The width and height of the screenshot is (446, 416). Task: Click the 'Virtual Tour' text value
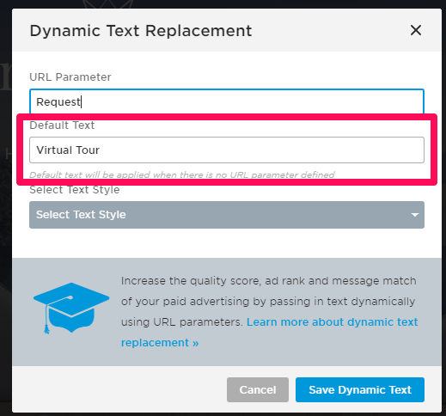[68, 150]
